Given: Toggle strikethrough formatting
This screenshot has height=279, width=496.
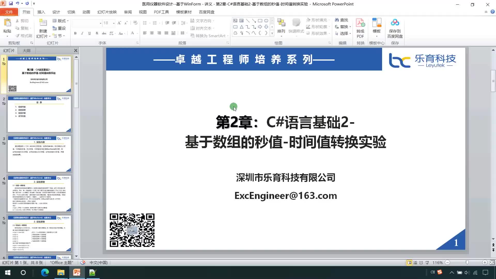Looking at the screenshot, I should click(104, 33).
